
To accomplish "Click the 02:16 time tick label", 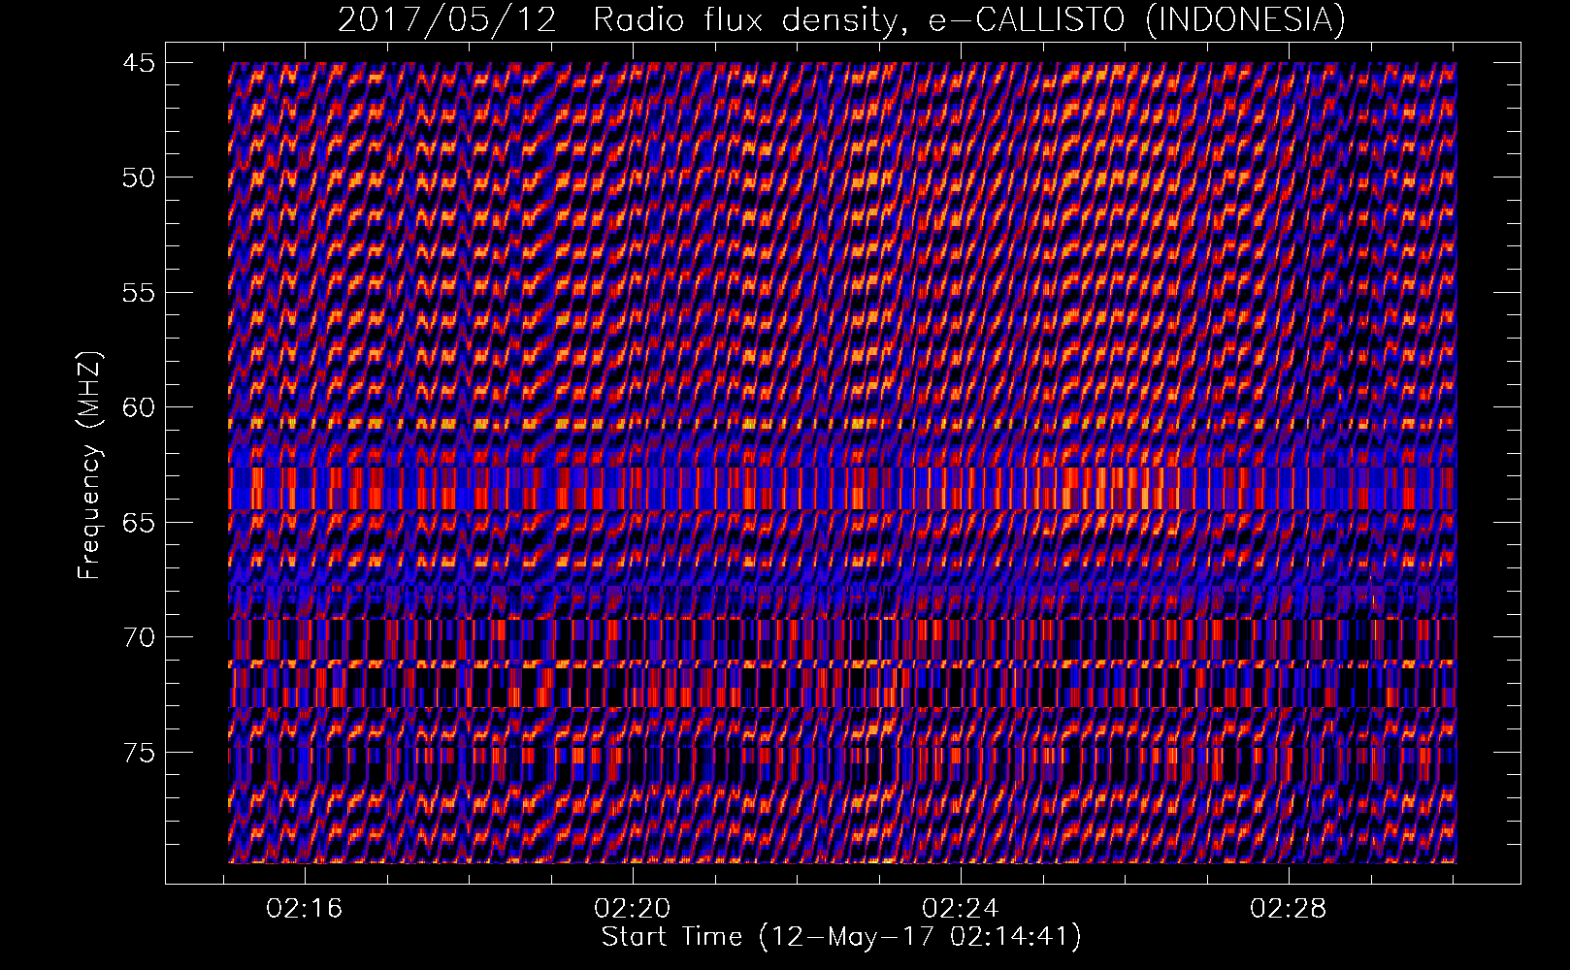I will click(x=305, y=910).
